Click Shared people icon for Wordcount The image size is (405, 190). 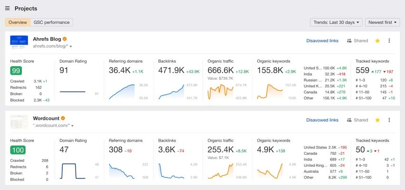tap(349, 120)
